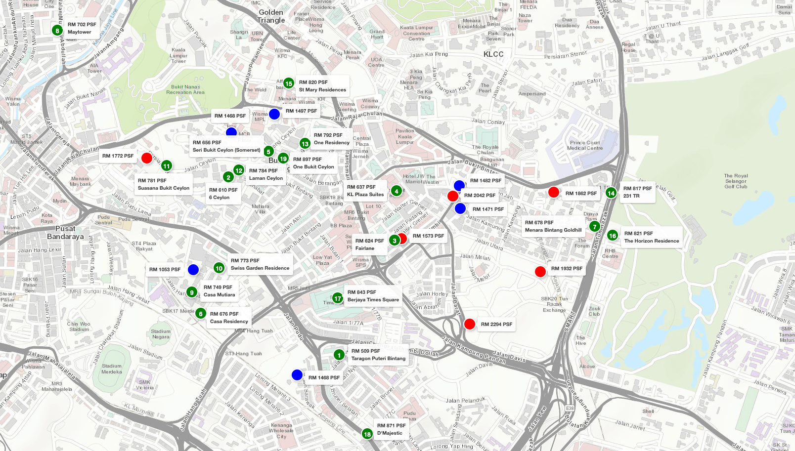Click the RM 2042 PSF price label
795x451 pixels.
[480, 196]
